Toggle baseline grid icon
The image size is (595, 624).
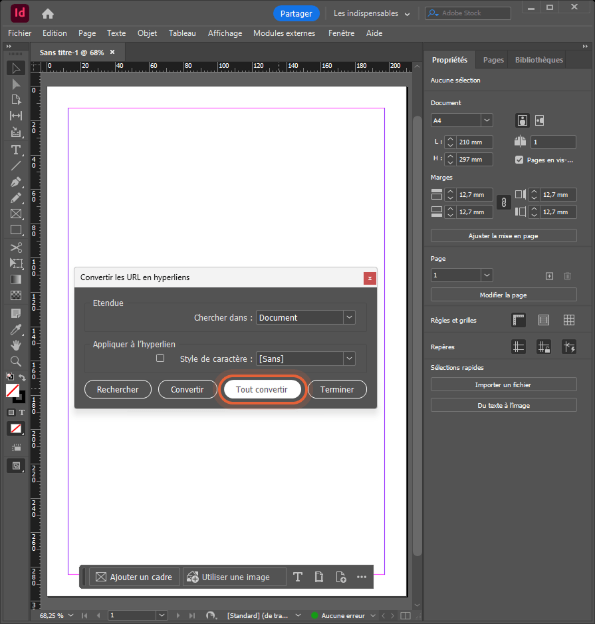point(544,320)
